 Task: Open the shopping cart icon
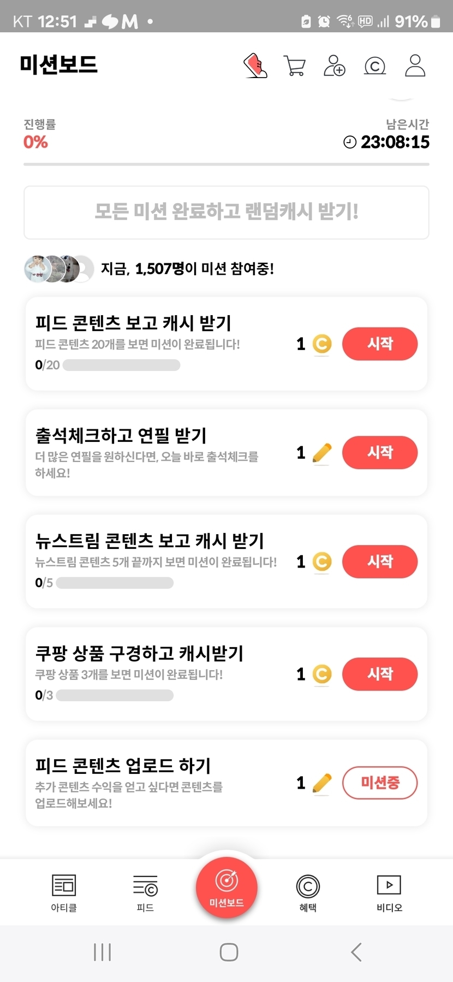pyautogui.click(x=295, y=66)
